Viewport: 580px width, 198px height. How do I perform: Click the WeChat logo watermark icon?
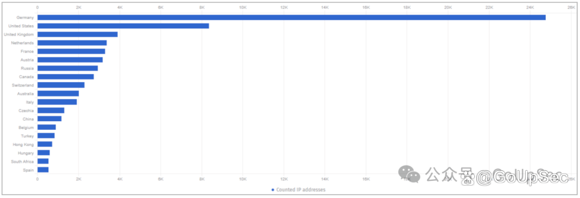point(409,174)
